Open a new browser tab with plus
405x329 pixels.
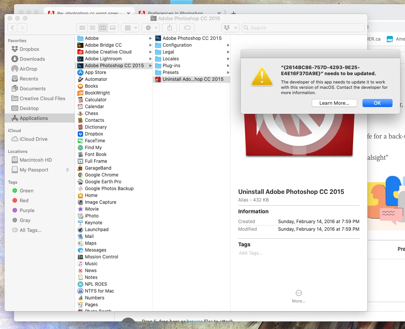coord(233,13)
